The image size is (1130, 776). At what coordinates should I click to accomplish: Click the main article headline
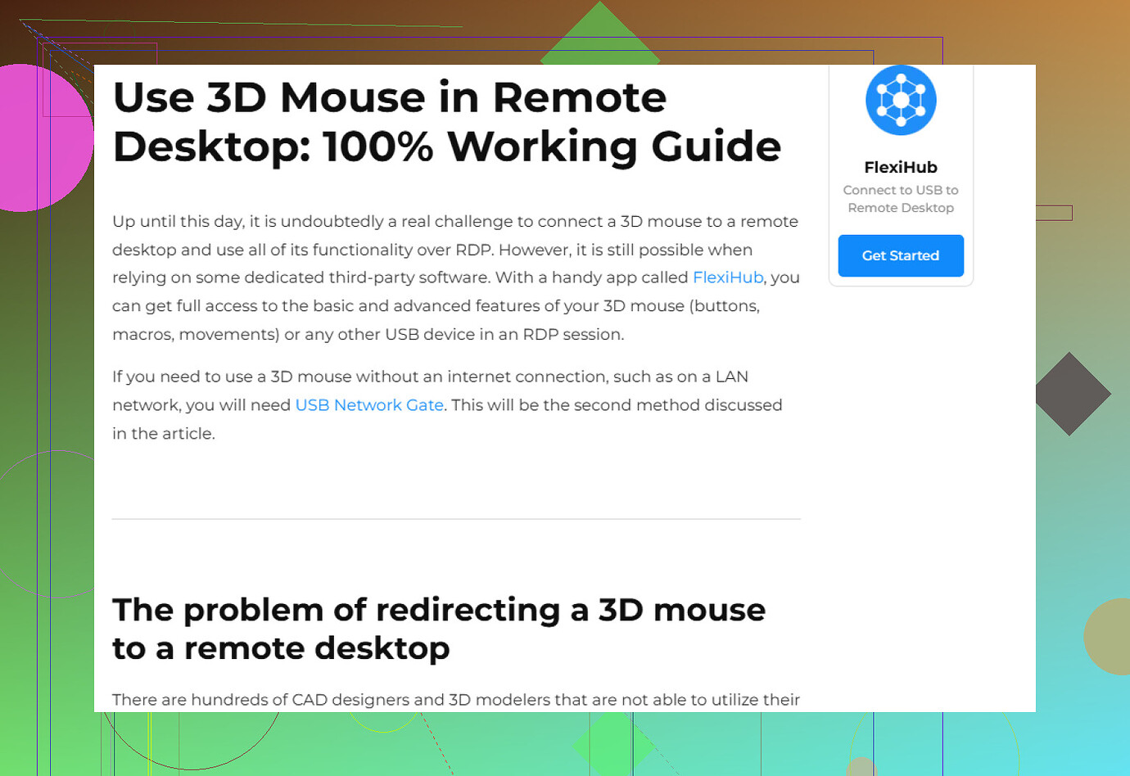coord(446,123)
